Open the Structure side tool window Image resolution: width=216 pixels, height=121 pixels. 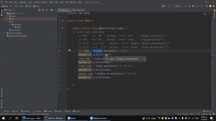coord(2,93)
